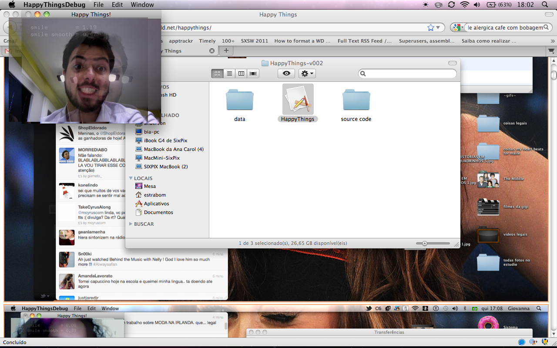Open the Window menu
This screenshot has height=348, width=557.
(x=142, y=5)
